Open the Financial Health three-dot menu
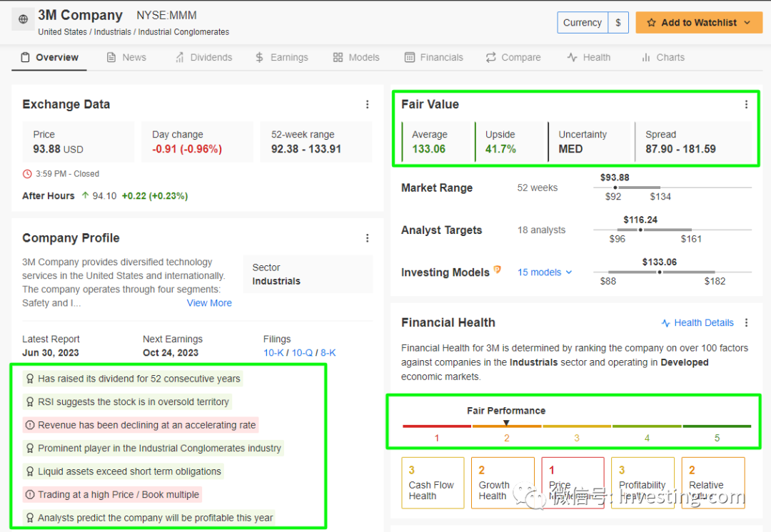 tap(746, 323)
